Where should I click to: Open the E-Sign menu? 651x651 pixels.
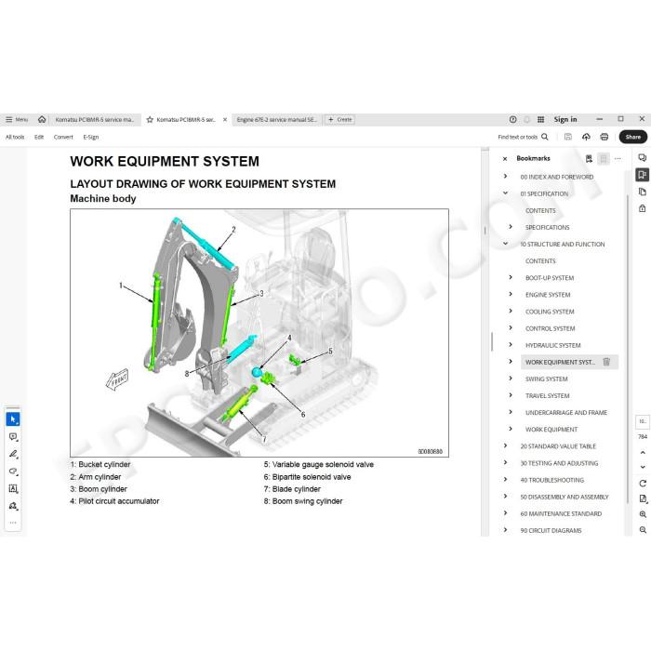(90, 137)
